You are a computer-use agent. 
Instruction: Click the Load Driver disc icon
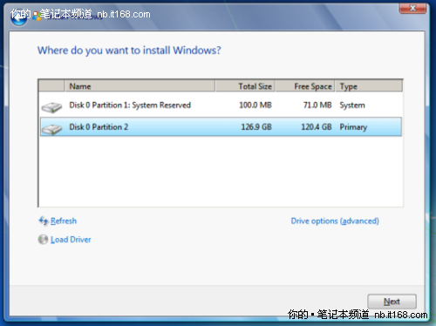tap(43, 240)
